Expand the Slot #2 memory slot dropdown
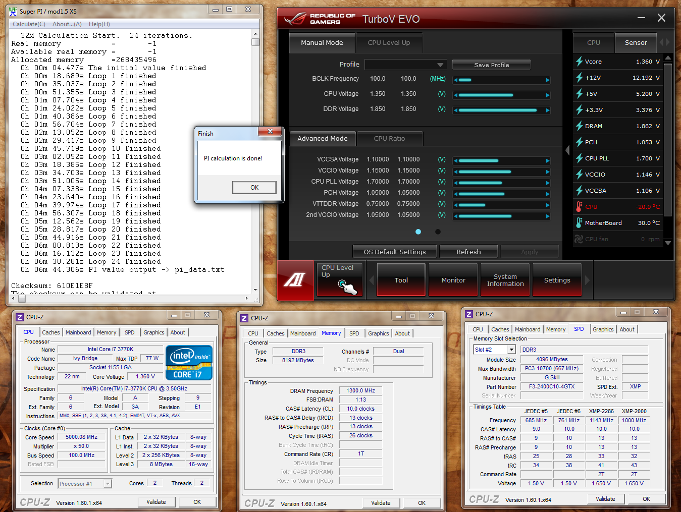Screen dimensions: 681x512 tap(511, 350)
